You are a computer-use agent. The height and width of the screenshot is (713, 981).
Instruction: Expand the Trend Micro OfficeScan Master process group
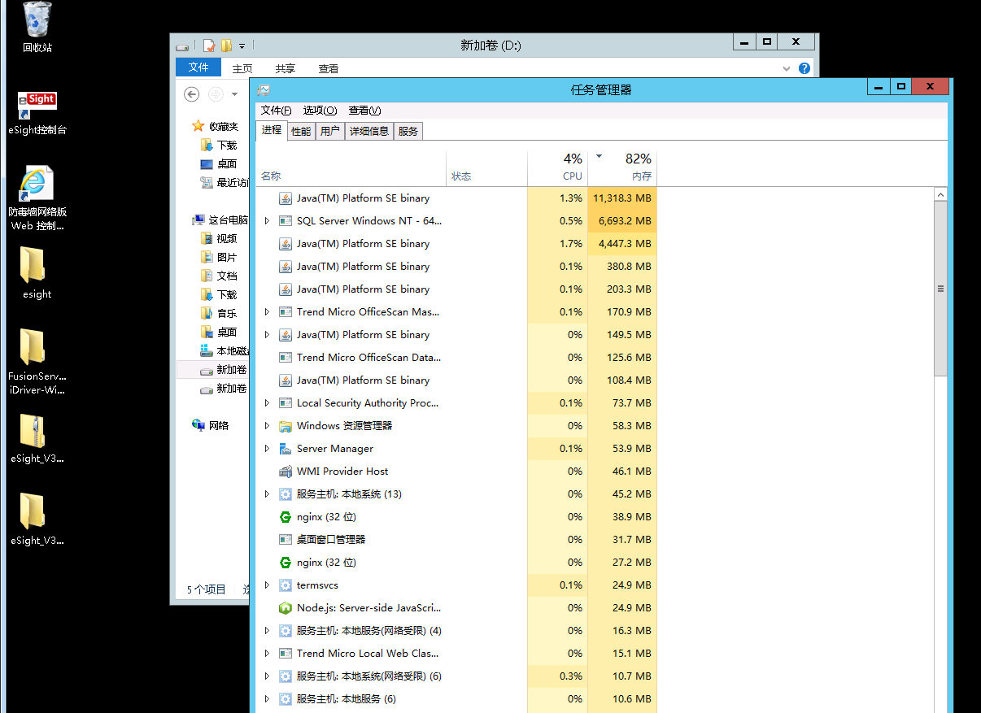tap(267, 312)
